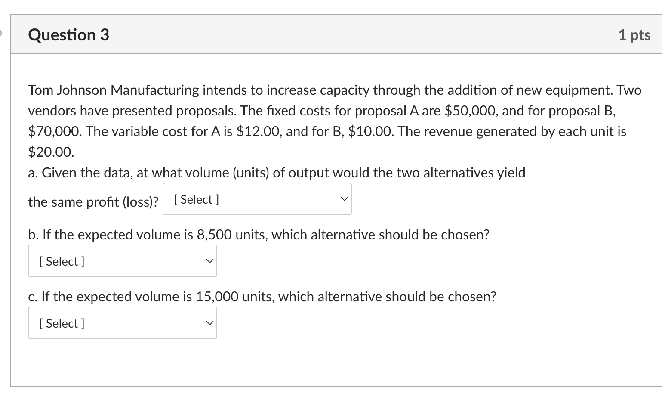Open the 8,500 units answer dropdown
The image size is (662, 412).
[x=122, y=261]
